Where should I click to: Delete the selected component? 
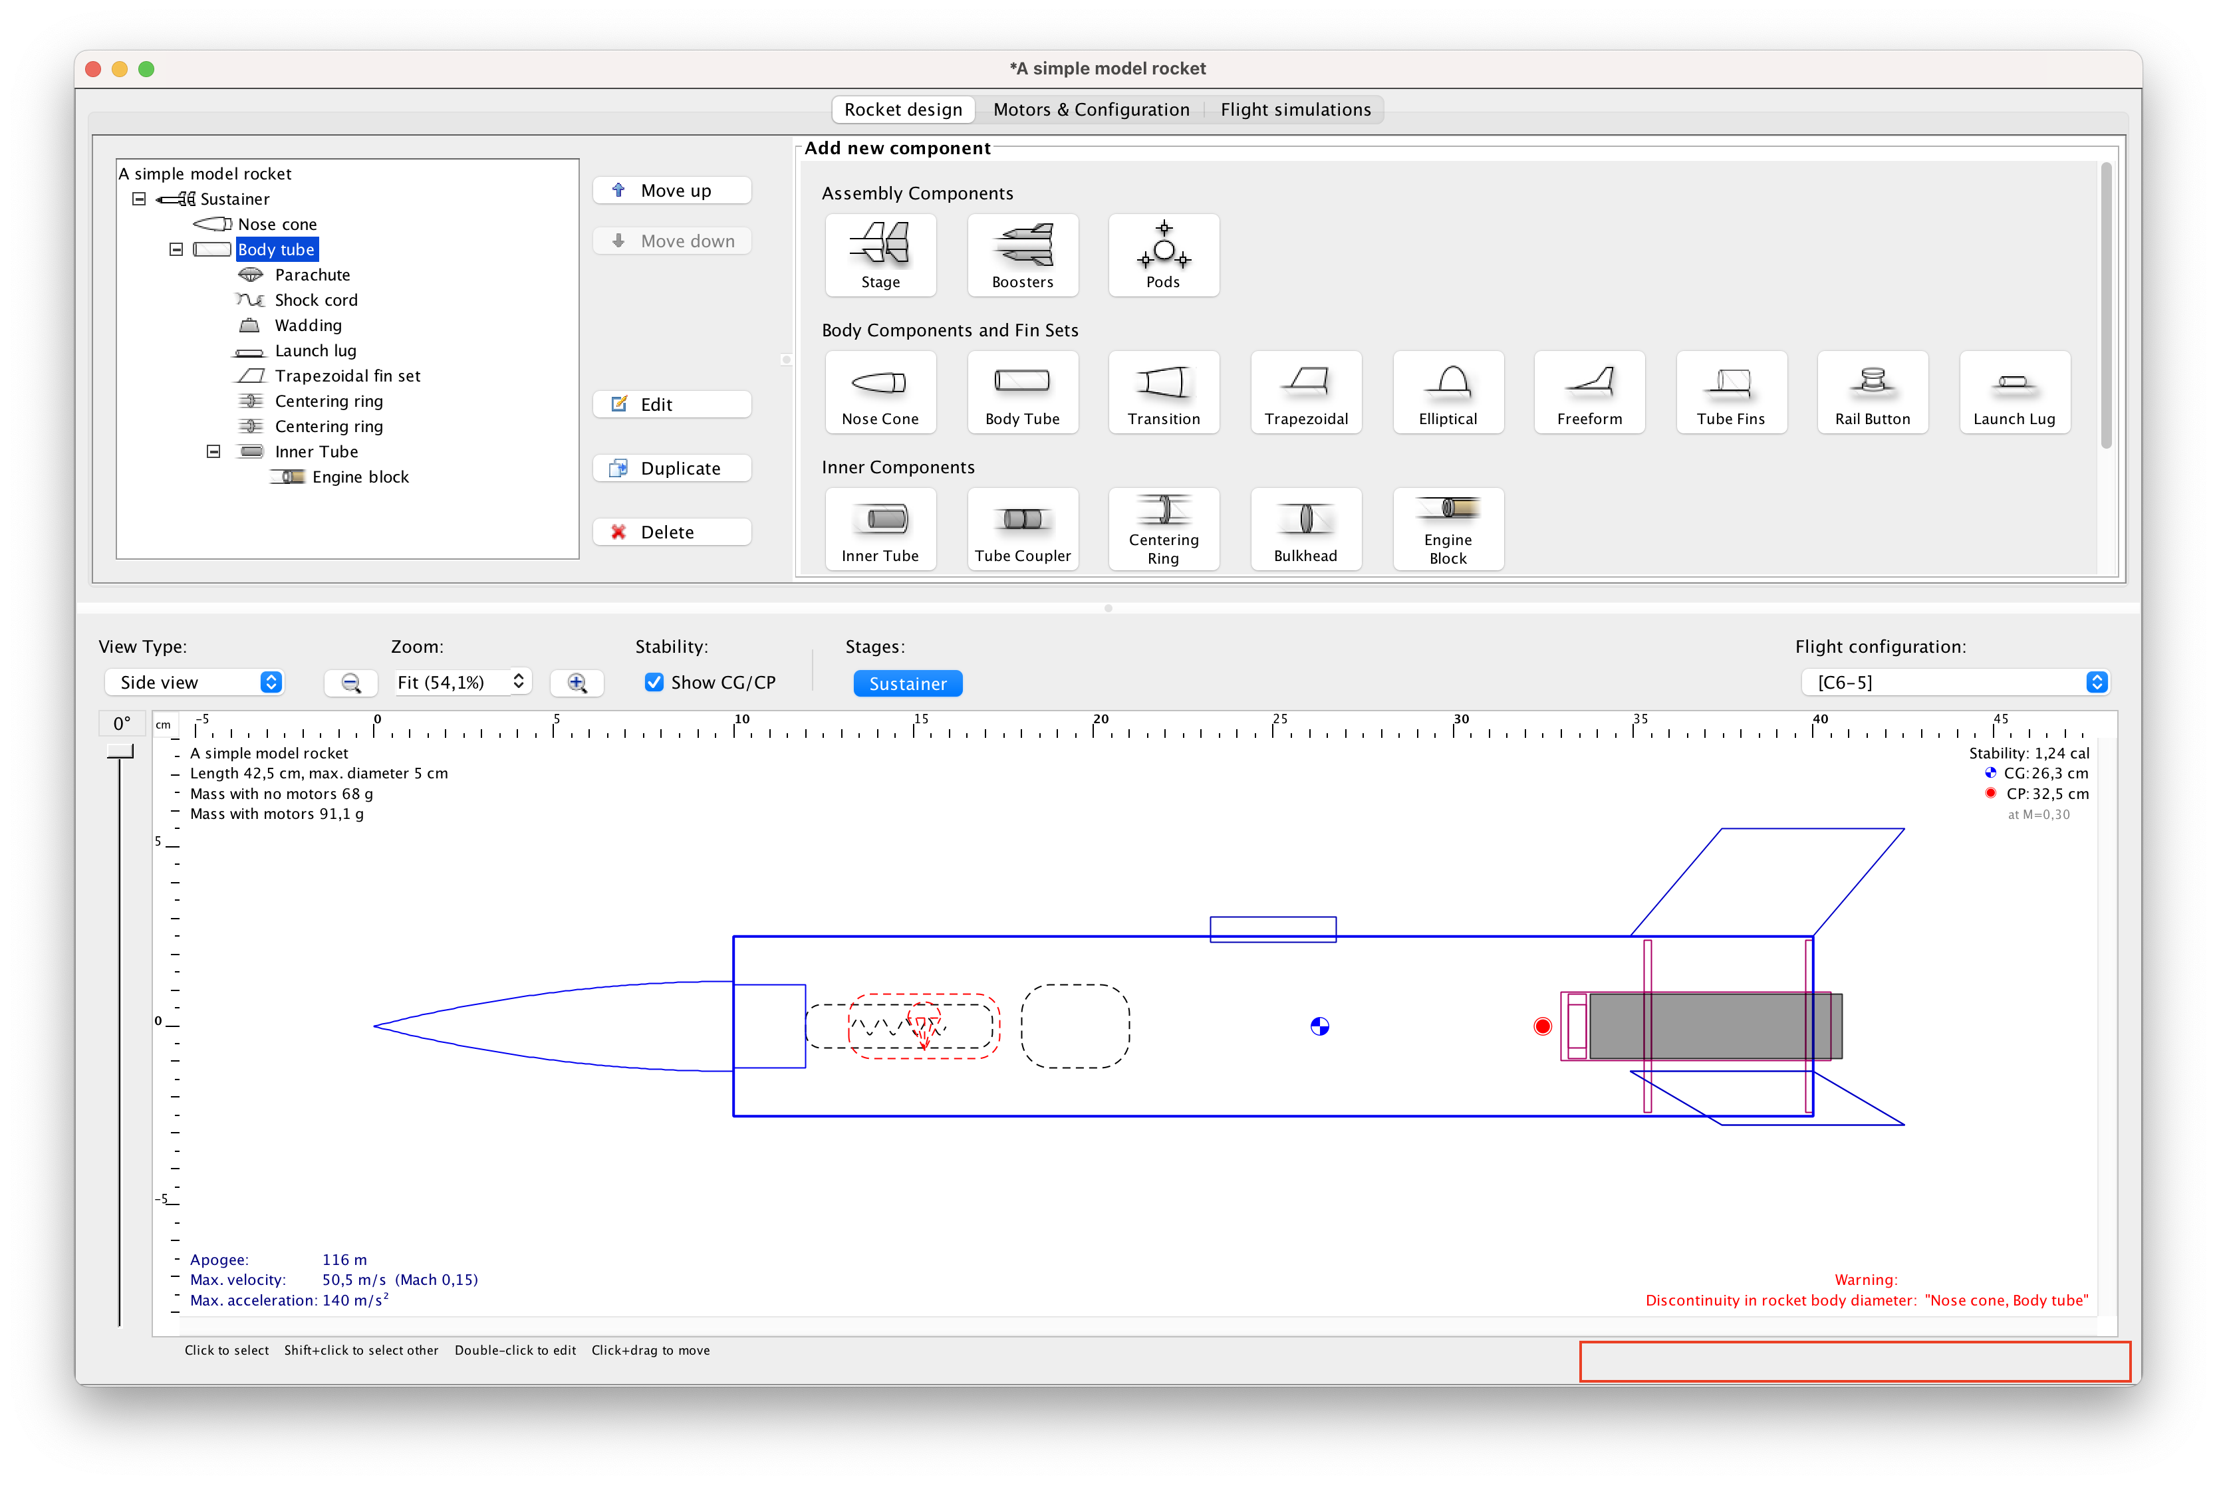pos(672,531)
